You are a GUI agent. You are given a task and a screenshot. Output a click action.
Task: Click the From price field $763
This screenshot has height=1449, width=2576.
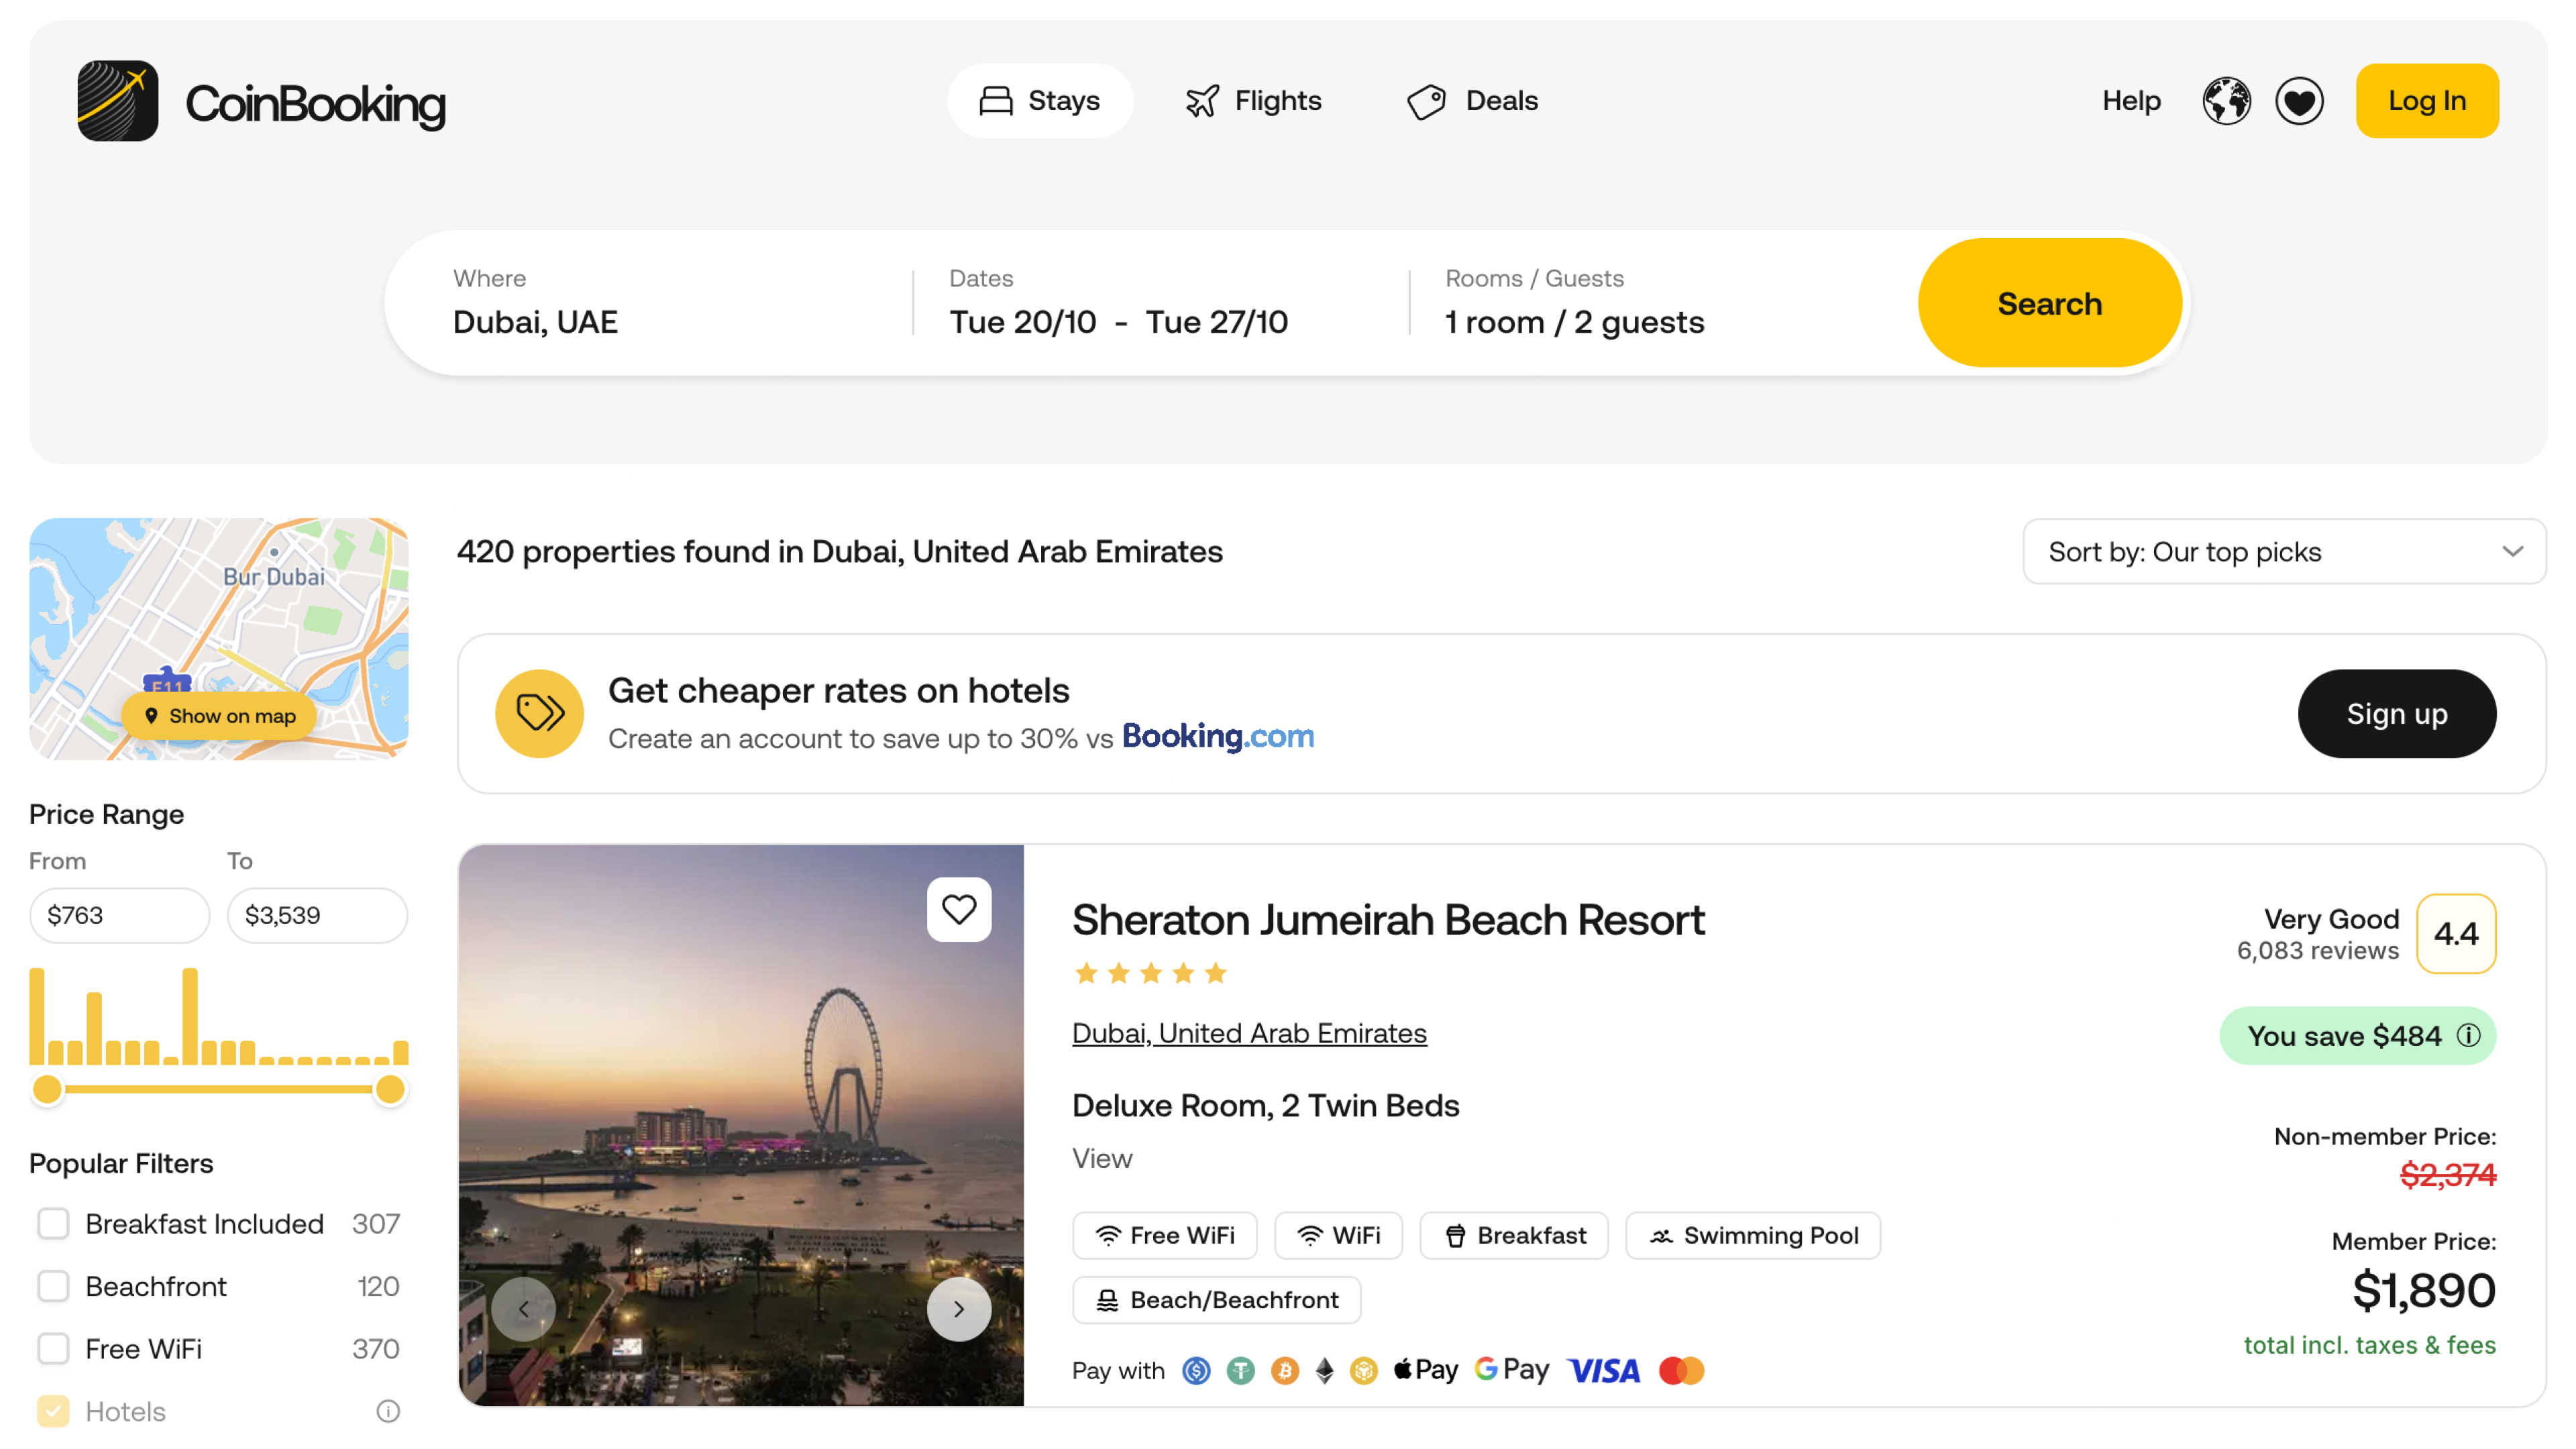coord(119,915)
